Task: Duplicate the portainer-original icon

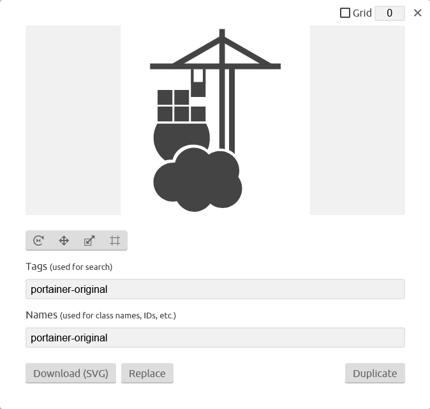Action: (x=375, y=373)
